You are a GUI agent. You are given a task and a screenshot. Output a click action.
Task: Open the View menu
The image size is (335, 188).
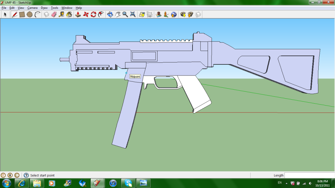[x=21, y=8]
